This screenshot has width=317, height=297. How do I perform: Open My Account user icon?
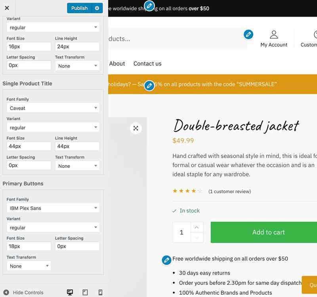274,34
